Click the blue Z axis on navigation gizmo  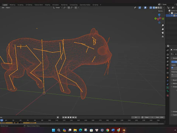pyautogui.click(x=159, y=15)
